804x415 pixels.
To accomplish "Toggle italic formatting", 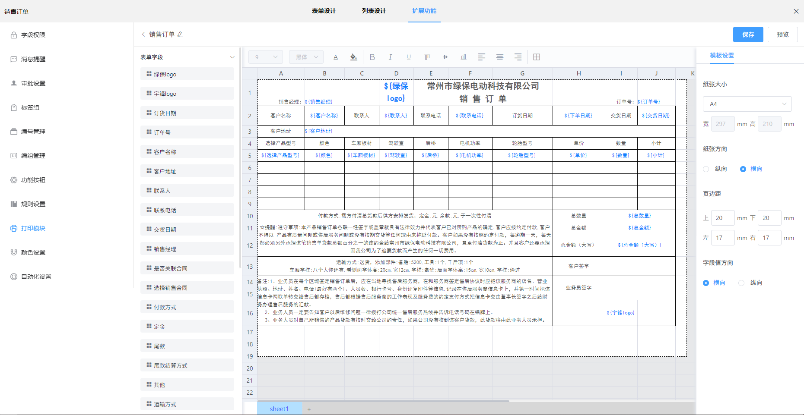I will click(x=391, y=57).
